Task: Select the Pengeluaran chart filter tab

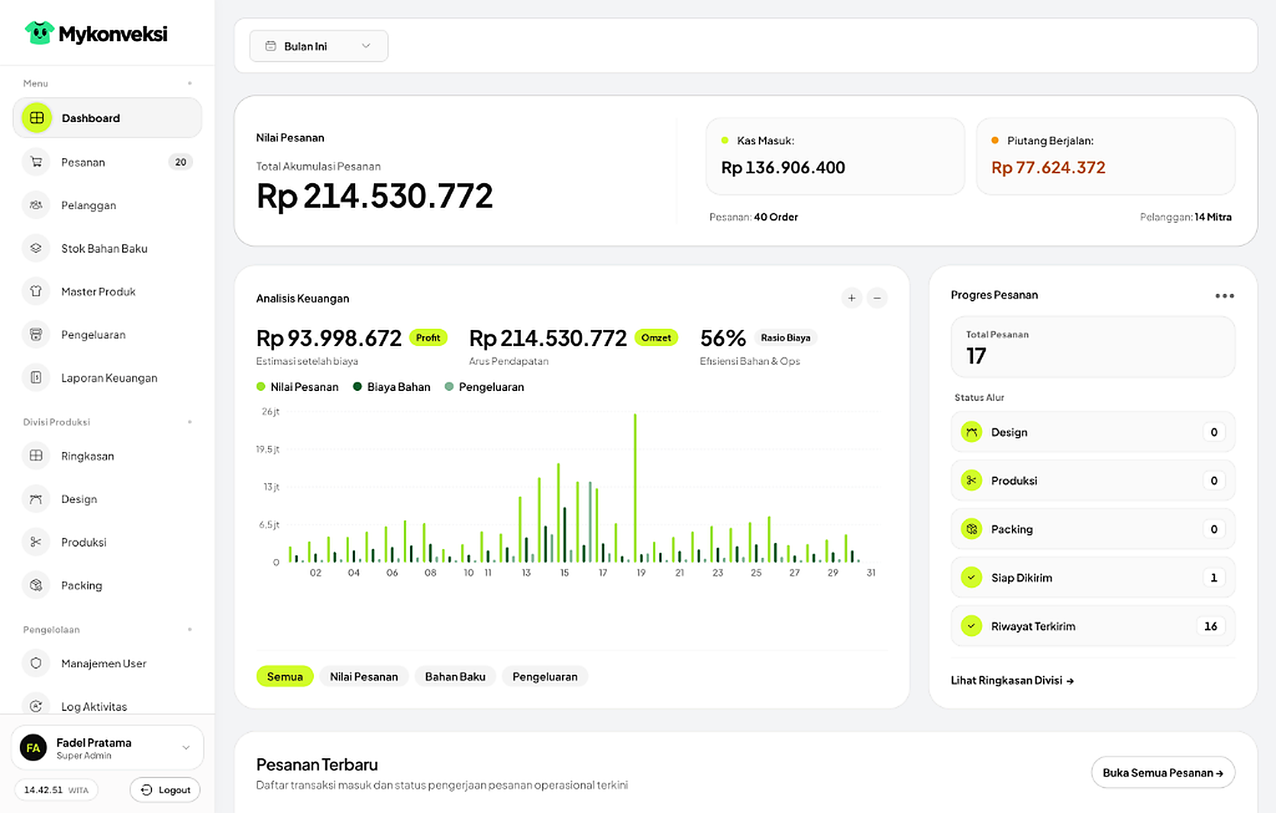Action: 545,677
